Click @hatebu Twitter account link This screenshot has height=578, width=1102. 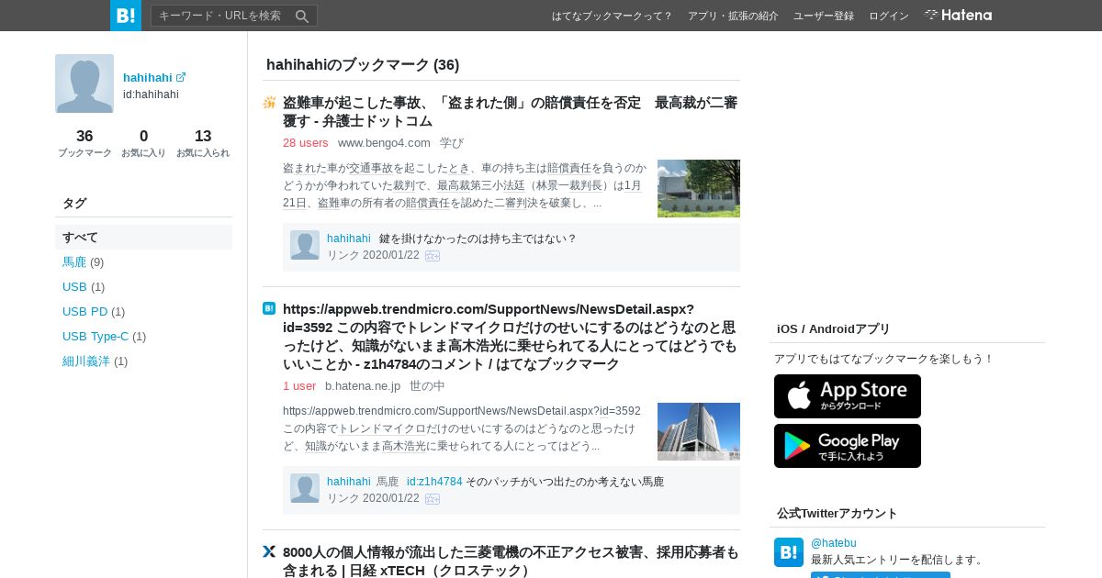pos(834,543)
